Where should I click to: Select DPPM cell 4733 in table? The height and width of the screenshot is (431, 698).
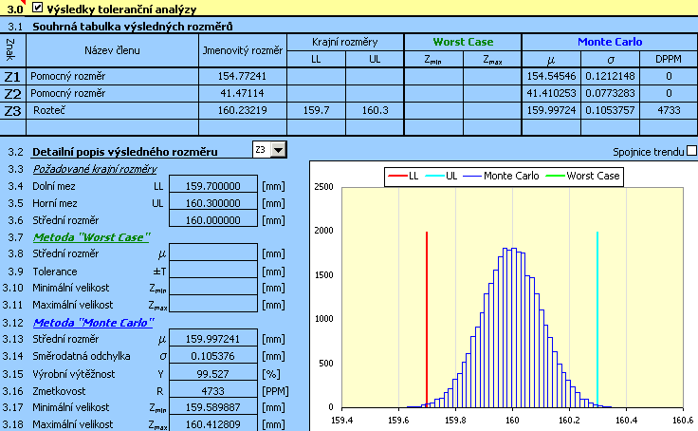(669, 110)
